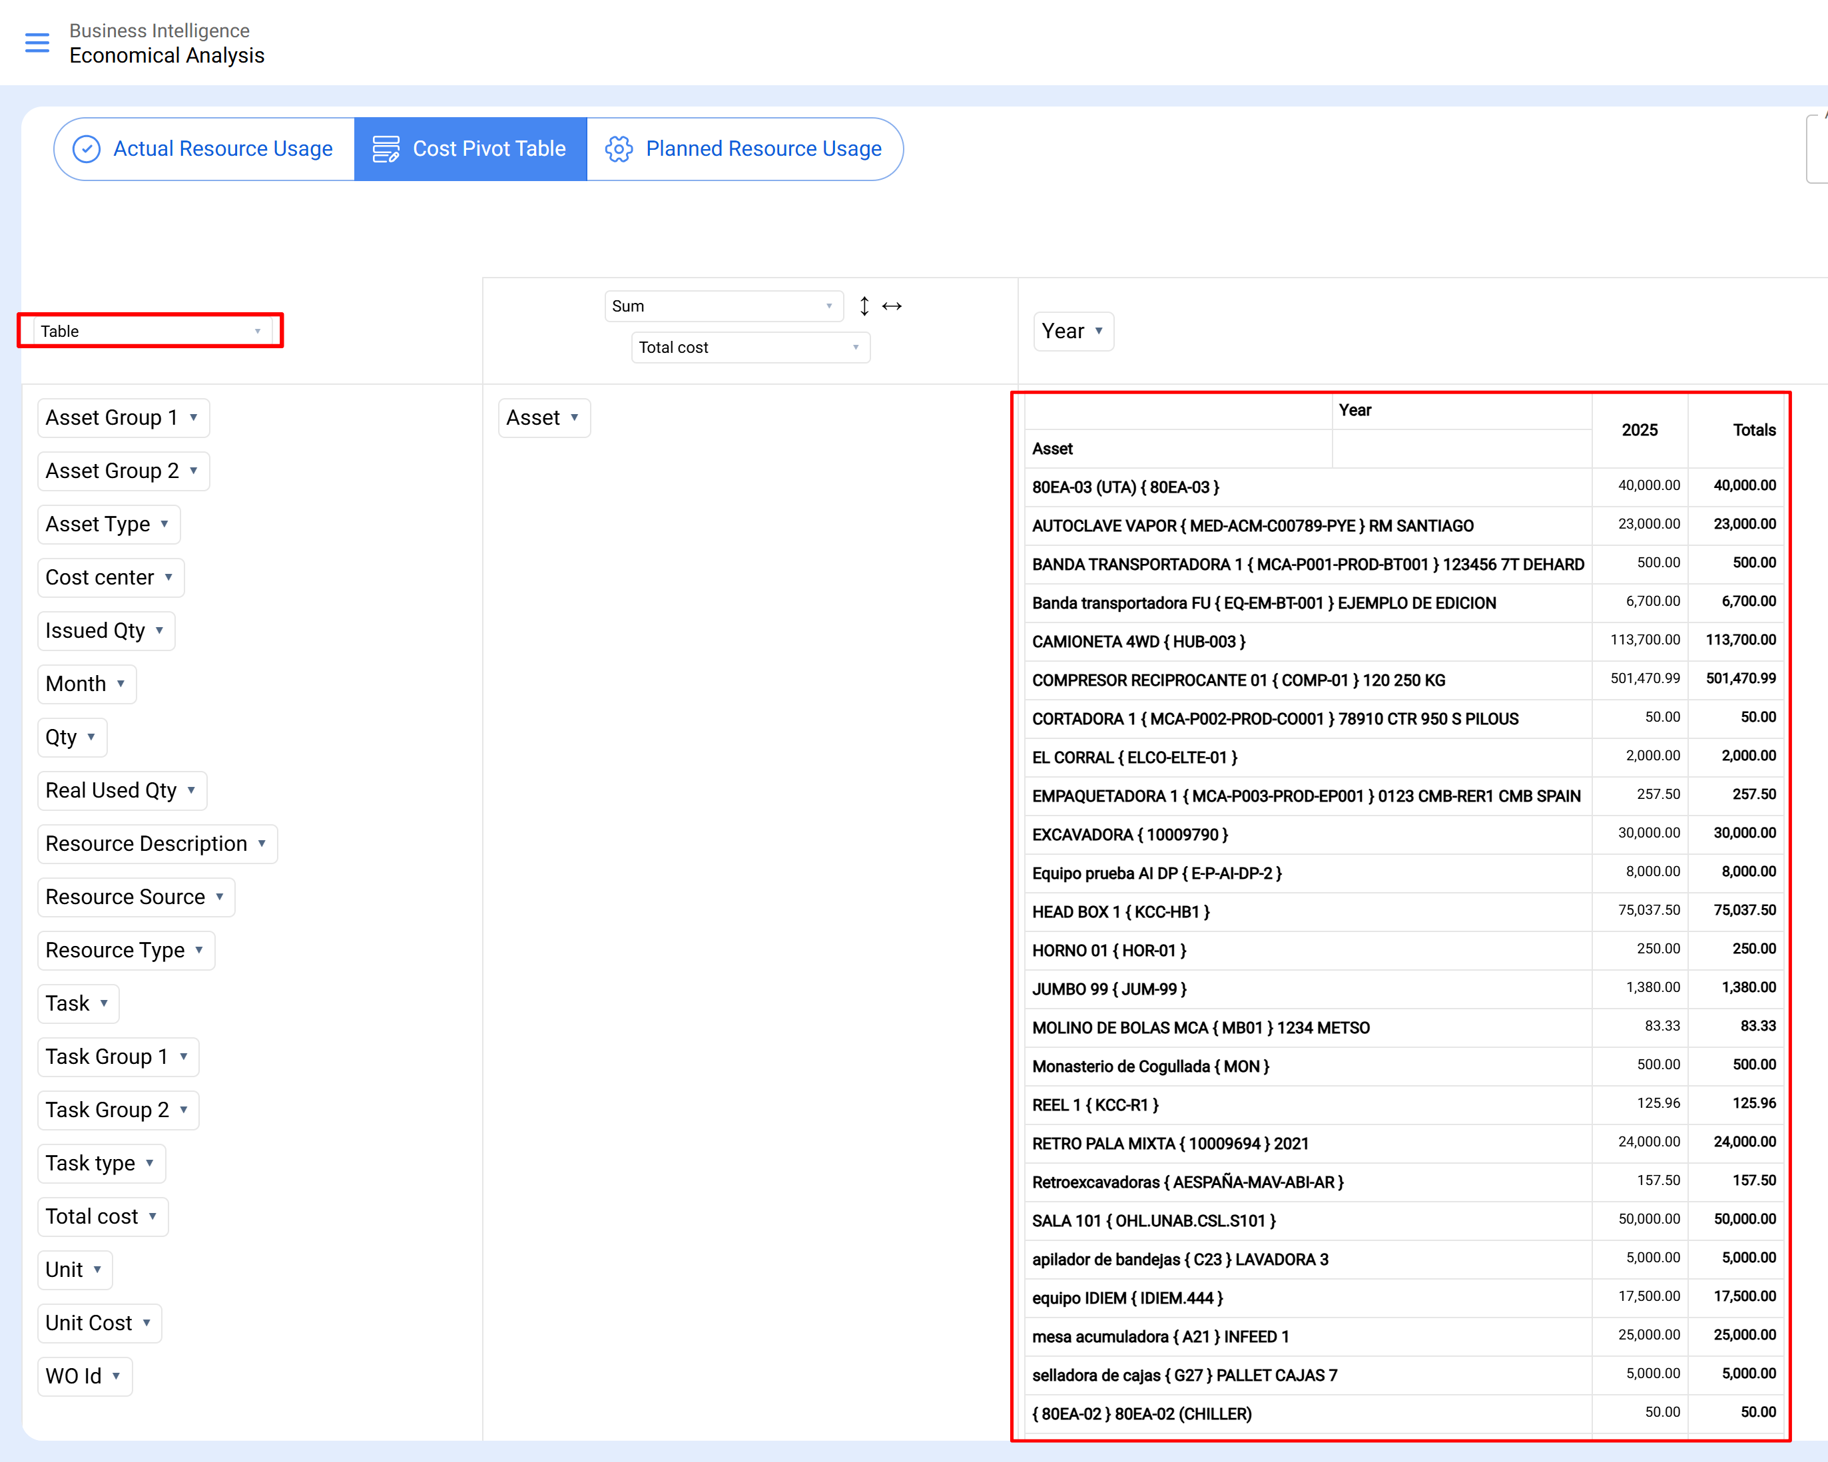
Task: Open the Table renderer dropdown
Action: coord(151,332)
